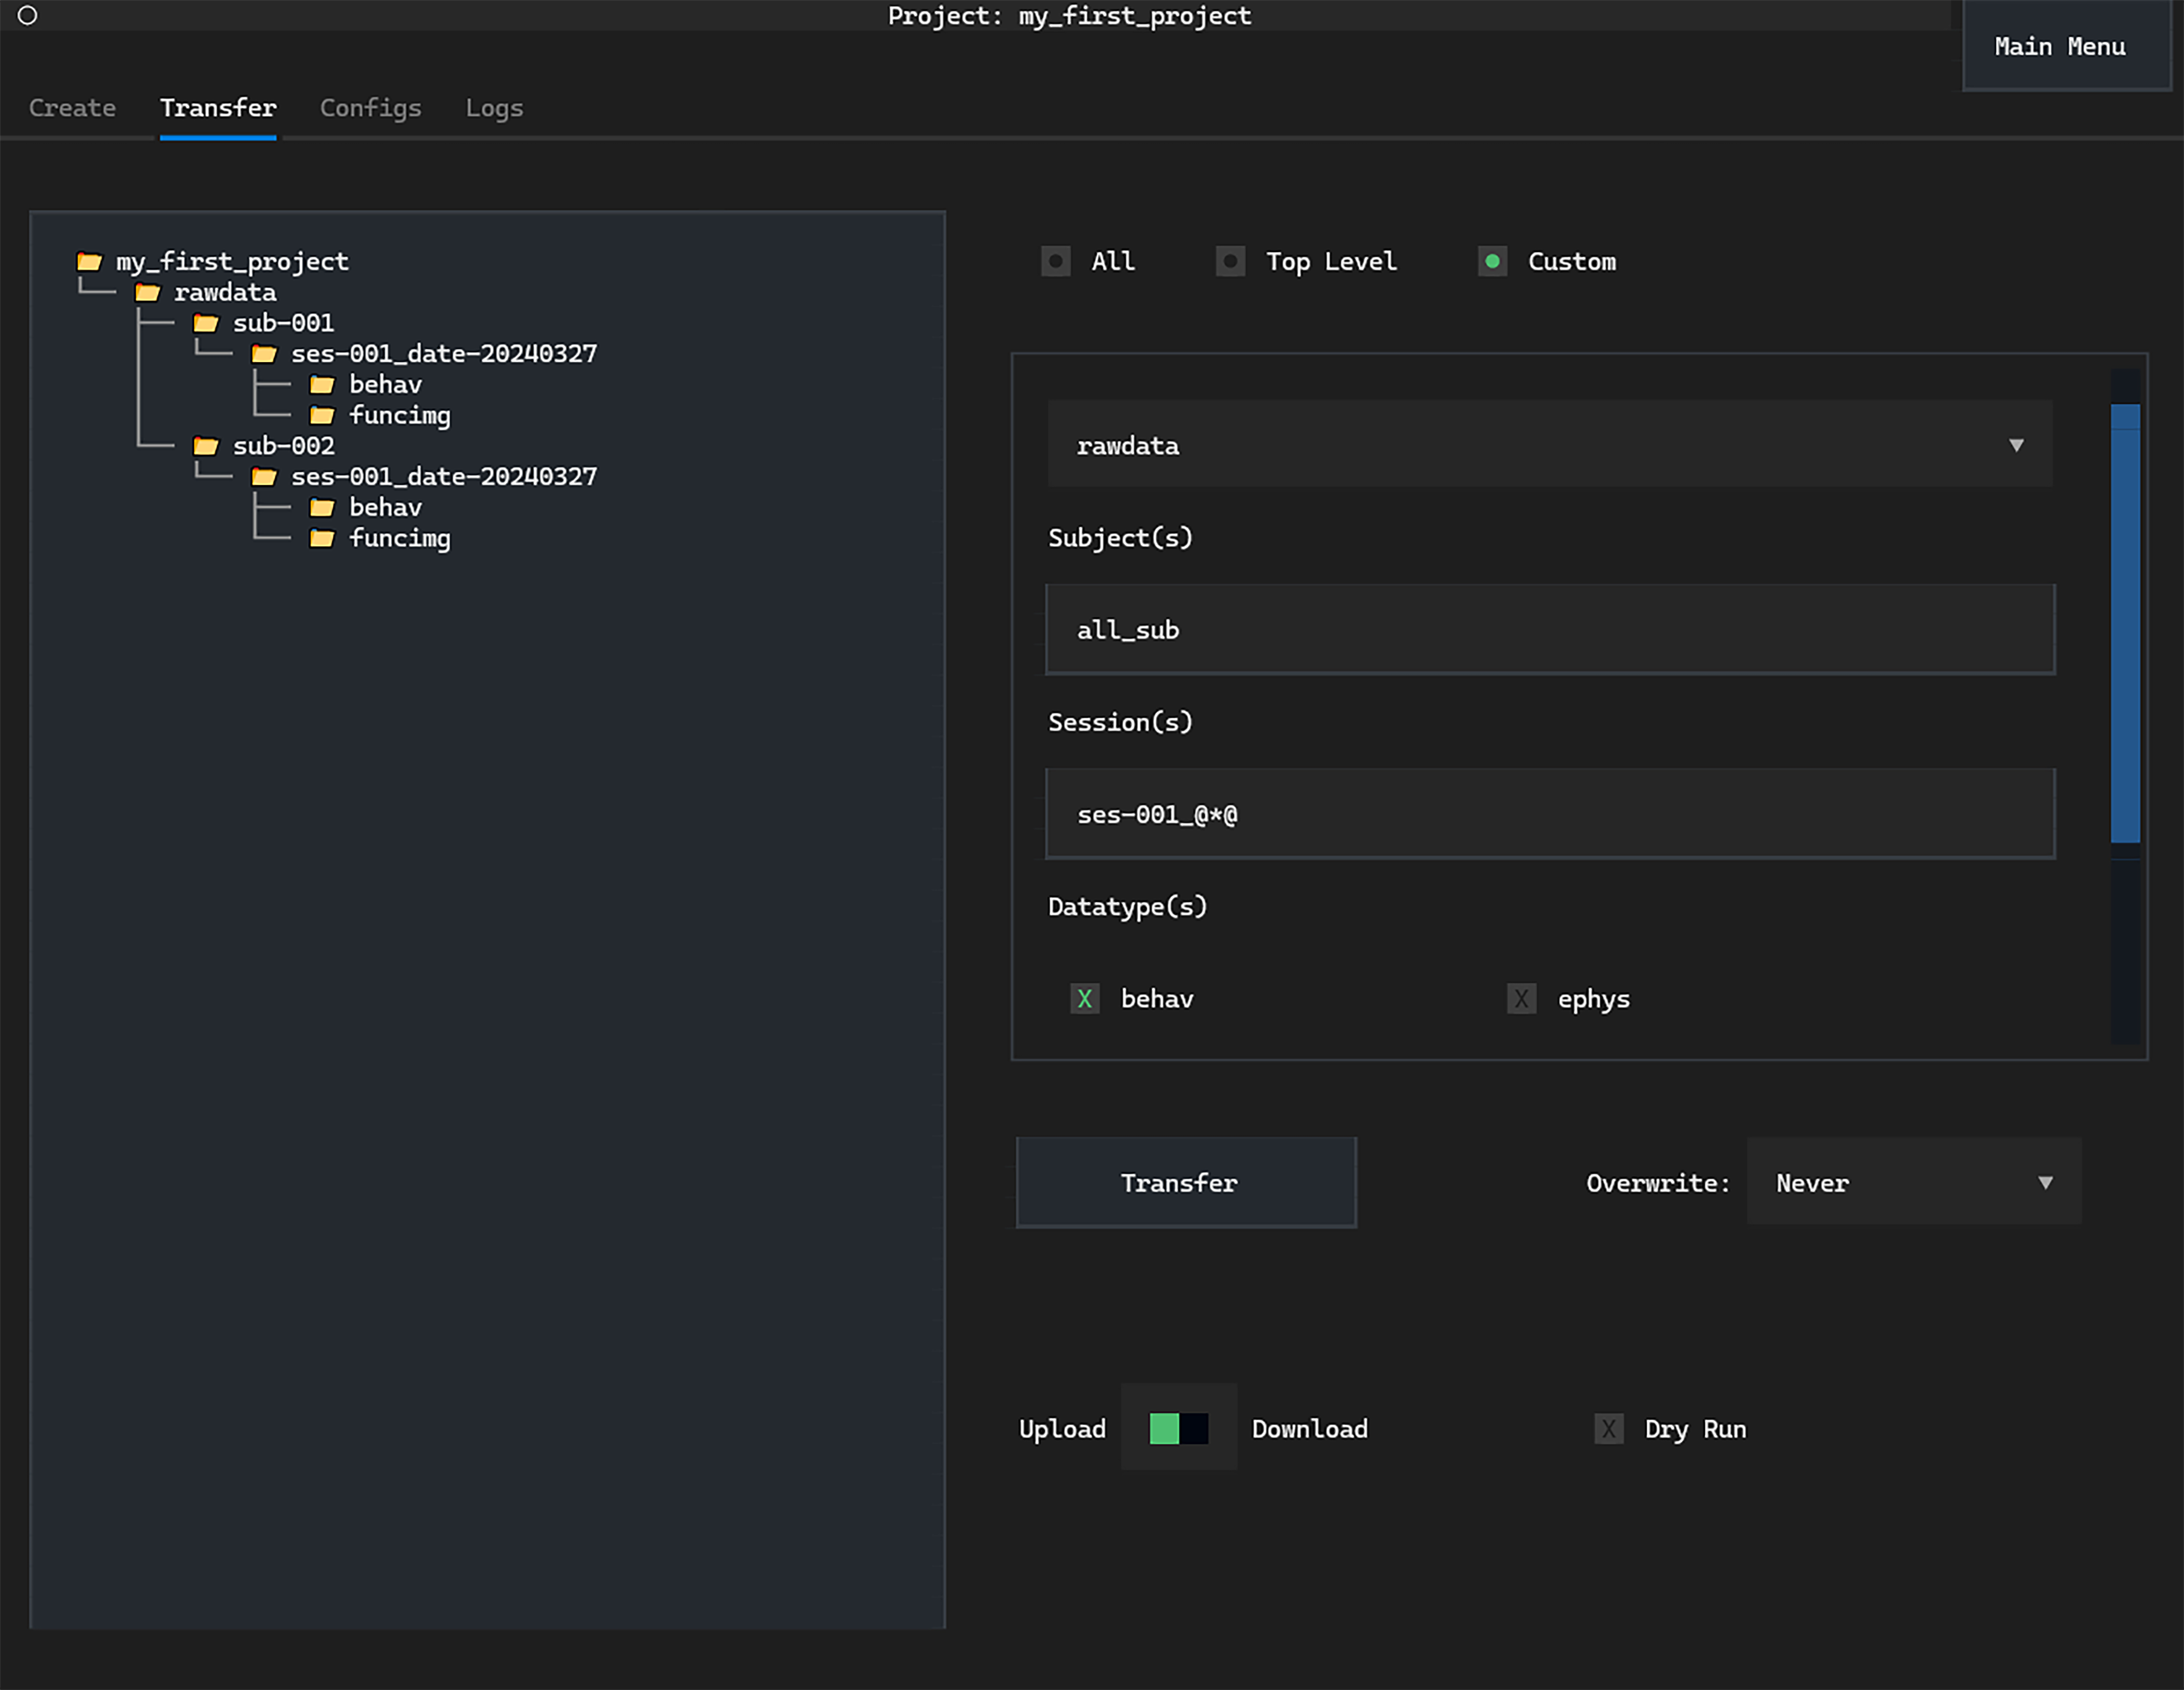Click the sub-002 folder icon
This screenshot has width=2184, height=1690.
pos(206,446)
